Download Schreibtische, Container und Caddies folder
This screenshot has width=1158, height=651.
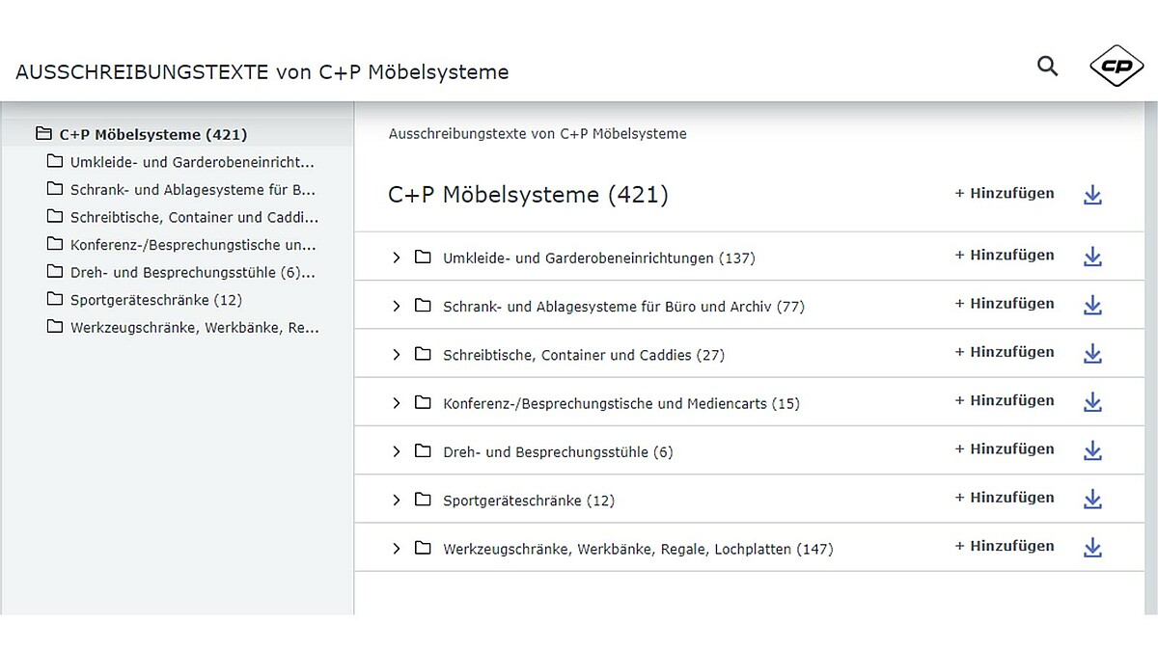(1092, 354)
